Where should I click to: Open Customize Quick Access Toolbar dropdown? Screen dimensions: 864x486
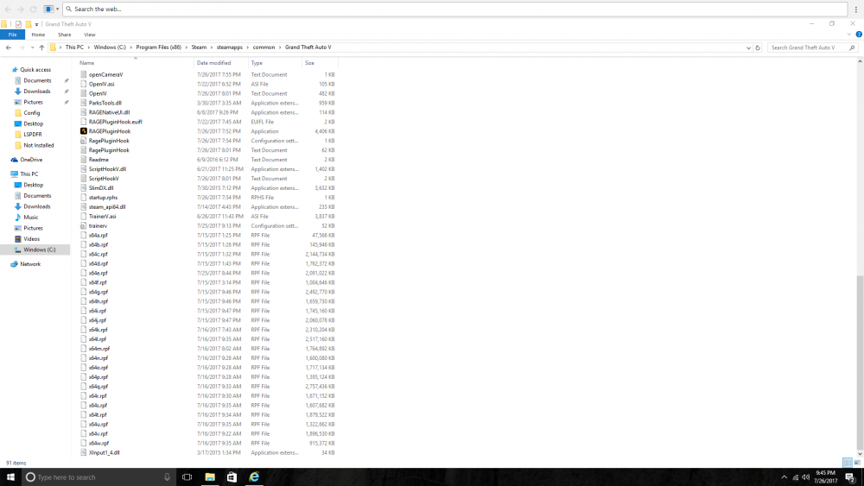coord(37,24)
